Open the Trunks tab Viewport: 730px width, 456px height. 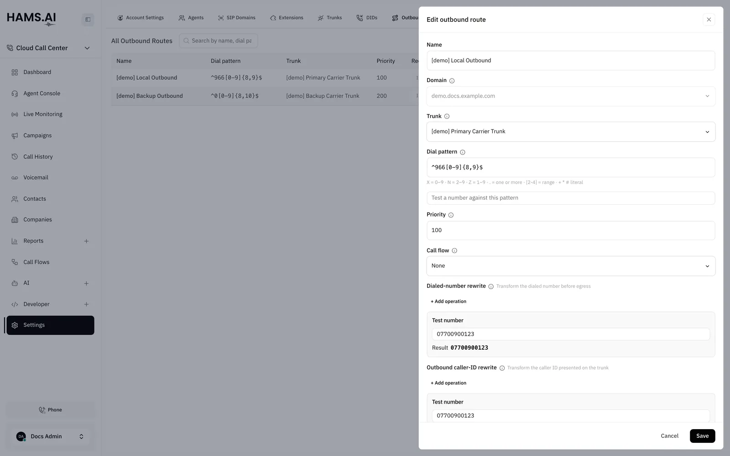[x=330, y=18]
